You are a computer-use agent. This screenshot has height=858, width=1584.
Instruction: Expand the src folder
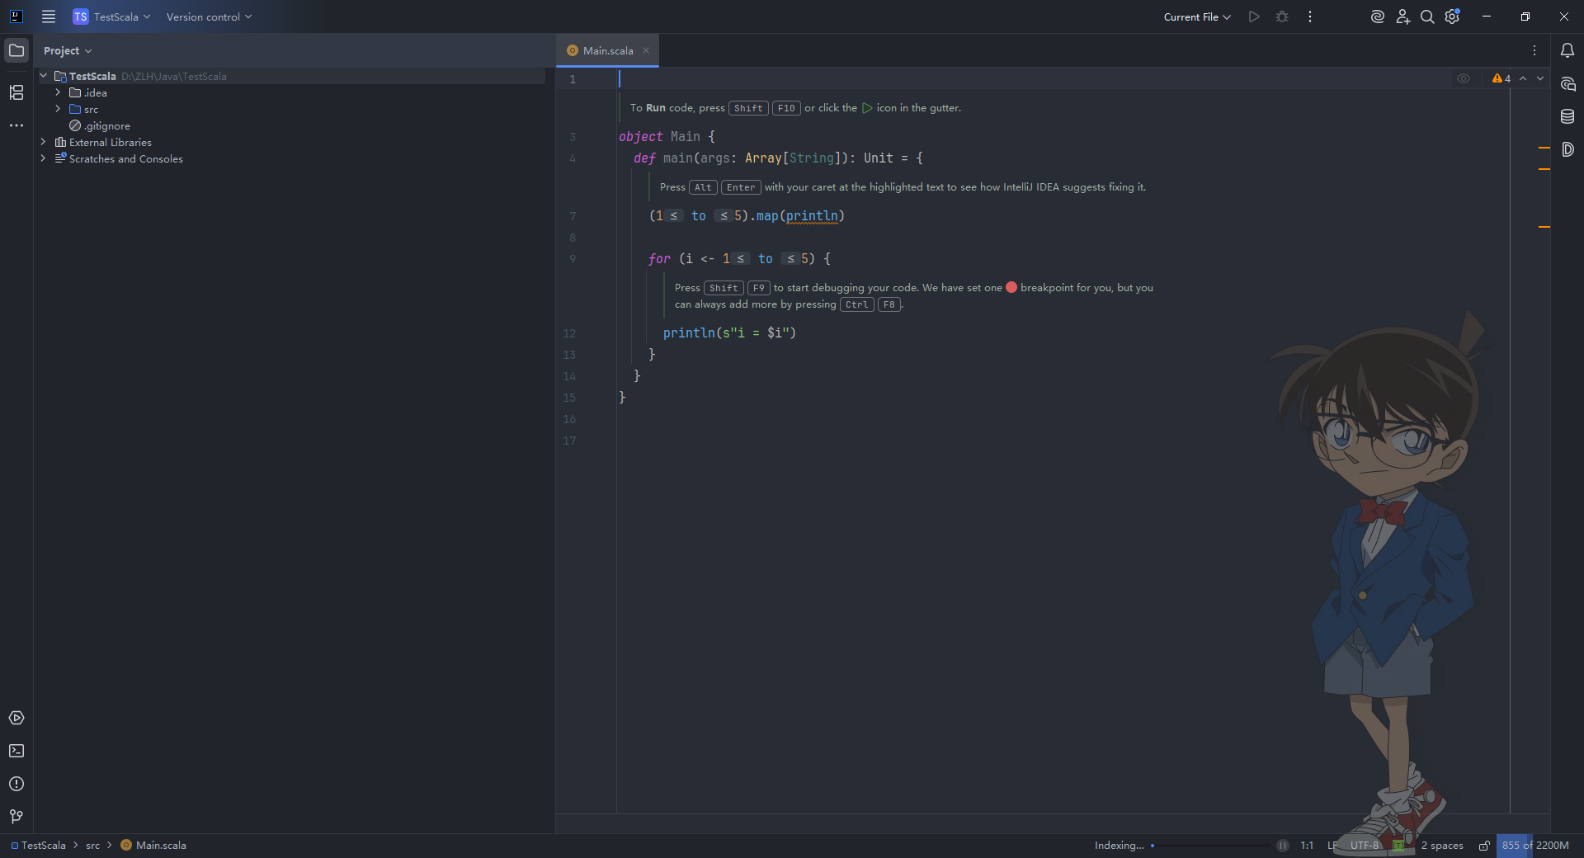click(58, 109)
